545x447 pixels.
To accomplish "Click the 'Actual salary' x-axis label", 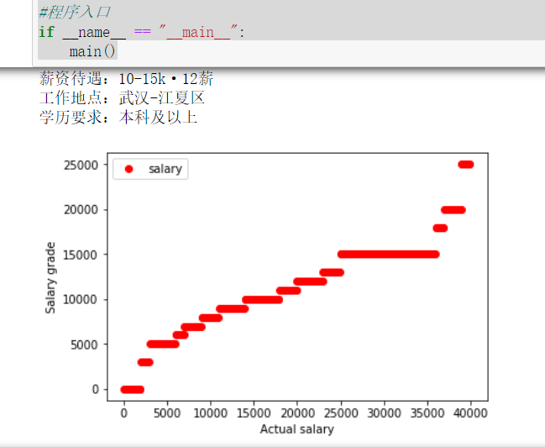I will click(x=296, y=429).
